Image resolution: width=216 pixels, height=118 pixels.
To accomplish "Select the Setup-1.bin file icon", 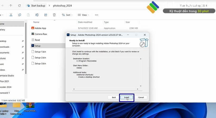I will pos(33,52).
